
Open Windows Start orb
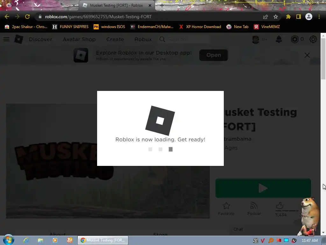(x=9, y=240)
